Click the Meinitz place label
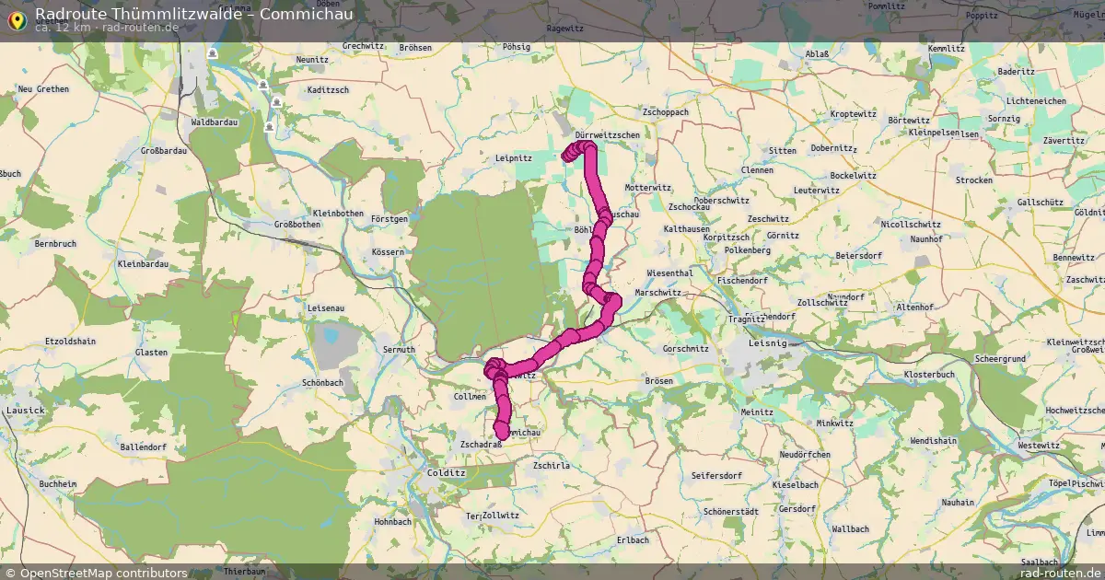This screenshot has width=1105, height=580. (757, 412)
